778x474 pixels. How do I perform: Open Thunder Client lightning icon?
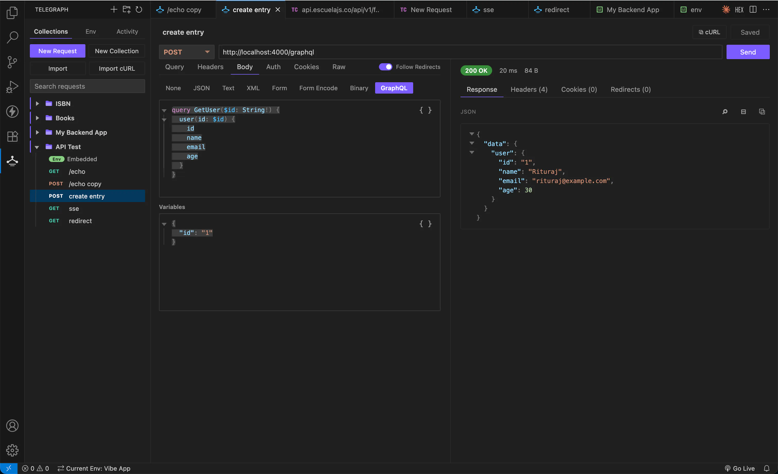(12, 111)
